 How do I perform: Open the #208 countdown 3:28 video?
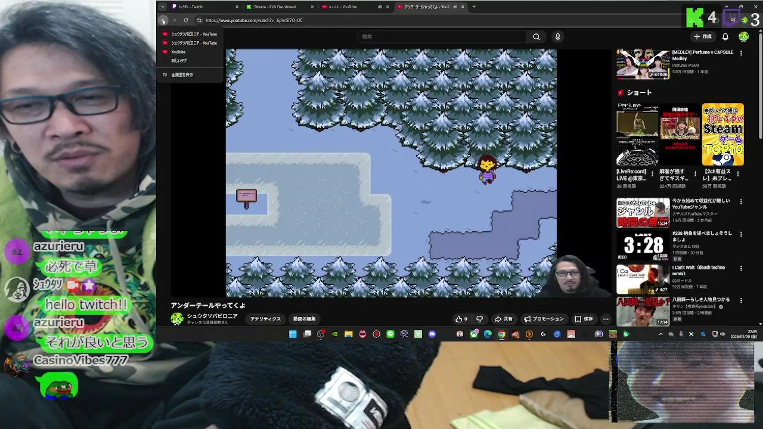(x=643, y=246)
